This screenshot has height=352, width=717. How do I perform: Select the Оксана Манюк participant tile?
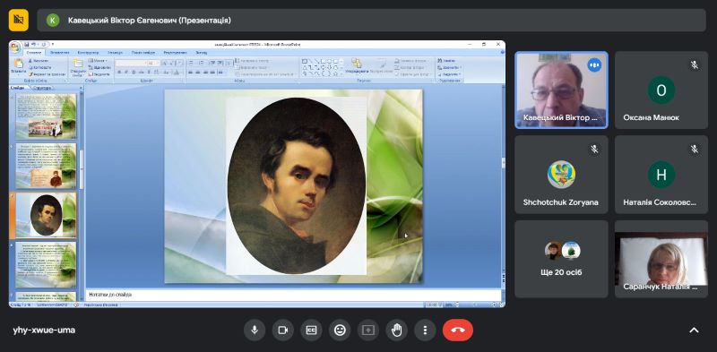point(661,90)
